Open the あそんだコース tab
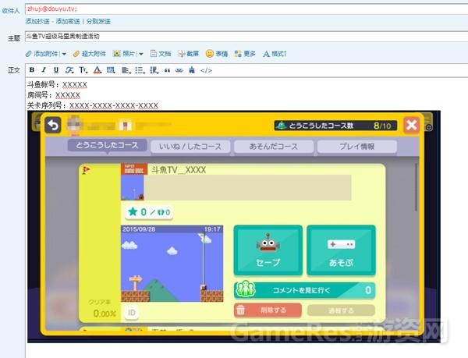This screenshot has width=468, height=358. coord(274,147)
